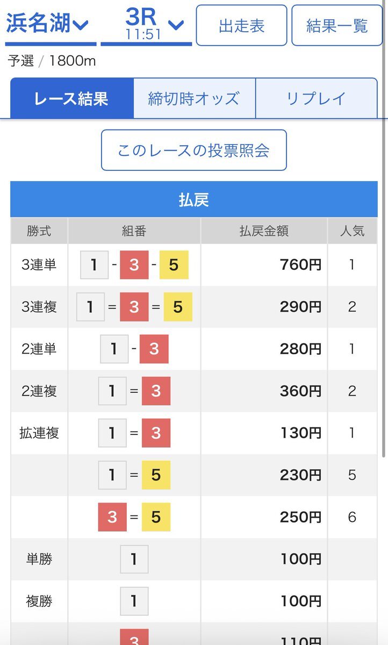
Task: Switch to the 締切時オッズ tab
Action: point(194,98)
